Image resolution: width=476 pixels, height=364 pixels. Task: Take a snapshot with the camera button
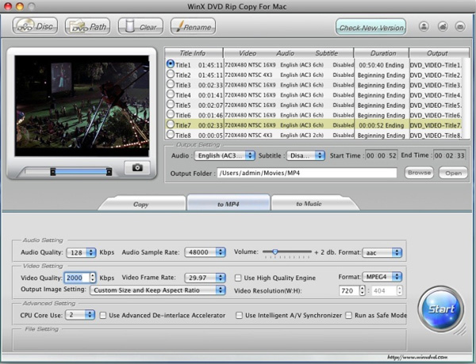coord(137,167)
